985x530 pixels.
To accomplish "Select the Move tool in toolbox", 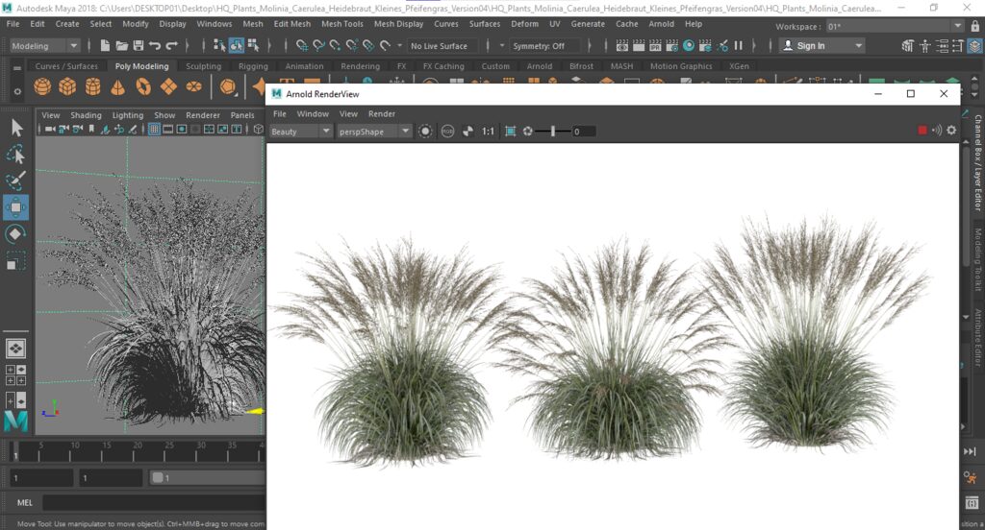I will (x=15, y=207).
